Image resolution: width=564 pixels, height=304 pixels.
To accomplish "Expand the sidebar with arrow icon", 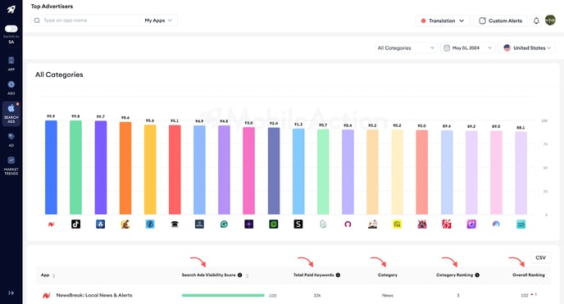I will (11, 293).
